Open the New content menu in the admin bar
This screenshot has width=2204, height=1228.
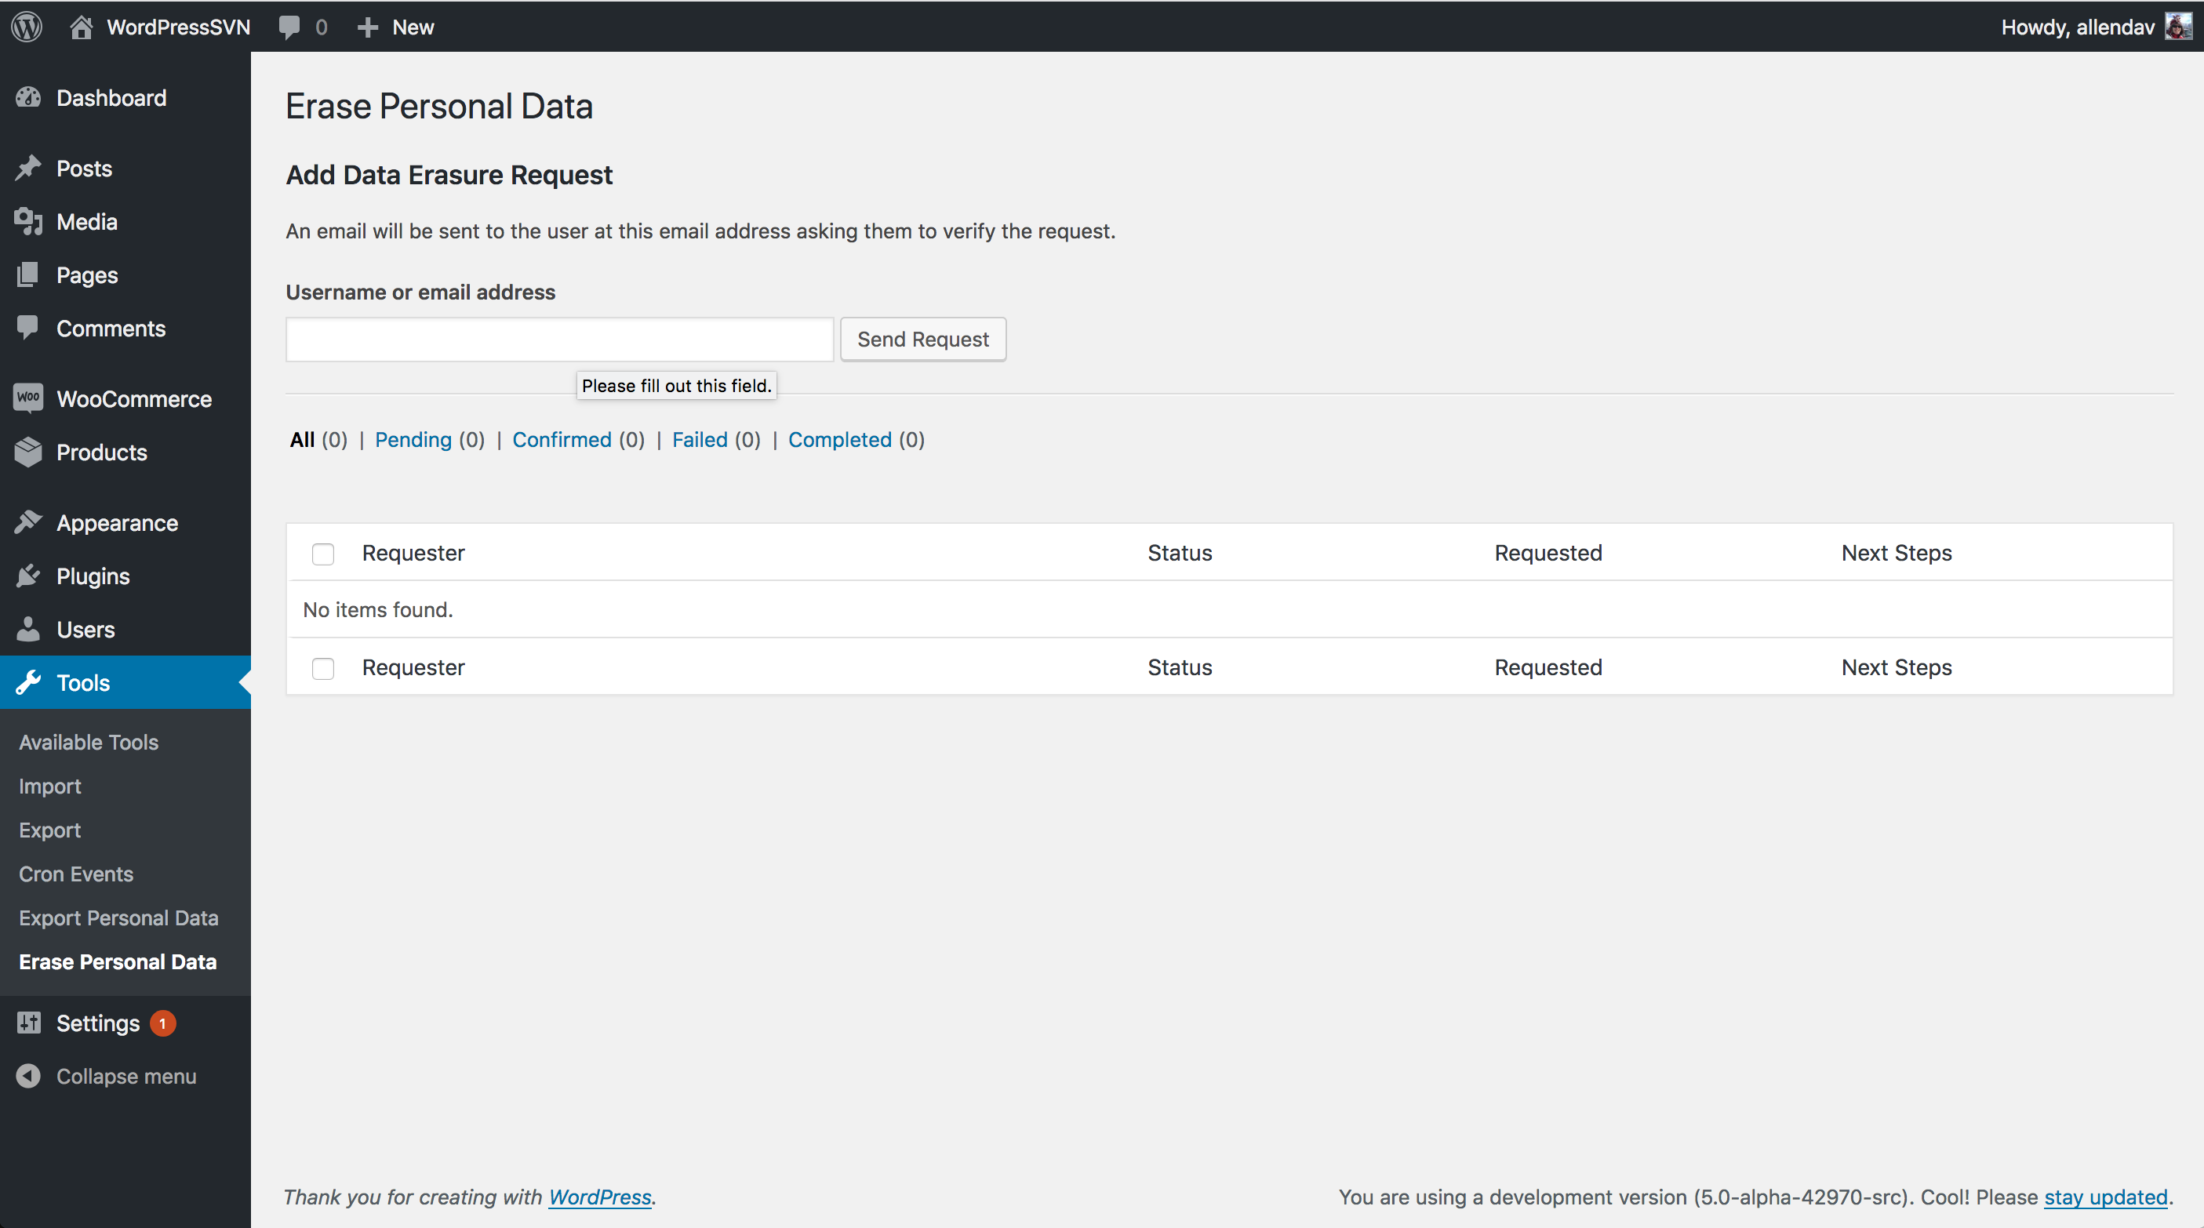click(395, 27)
